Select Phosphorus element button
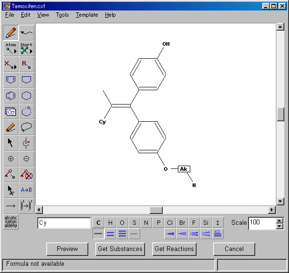Screen dimensions: 289x273 pos(158,222)
